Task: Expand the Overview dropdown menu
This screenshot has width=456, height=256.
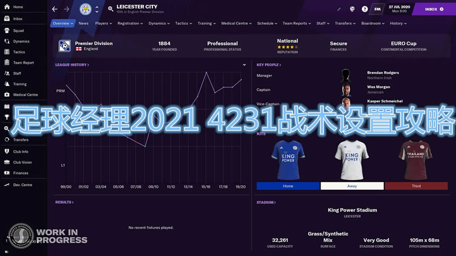Action: [63, 23]
